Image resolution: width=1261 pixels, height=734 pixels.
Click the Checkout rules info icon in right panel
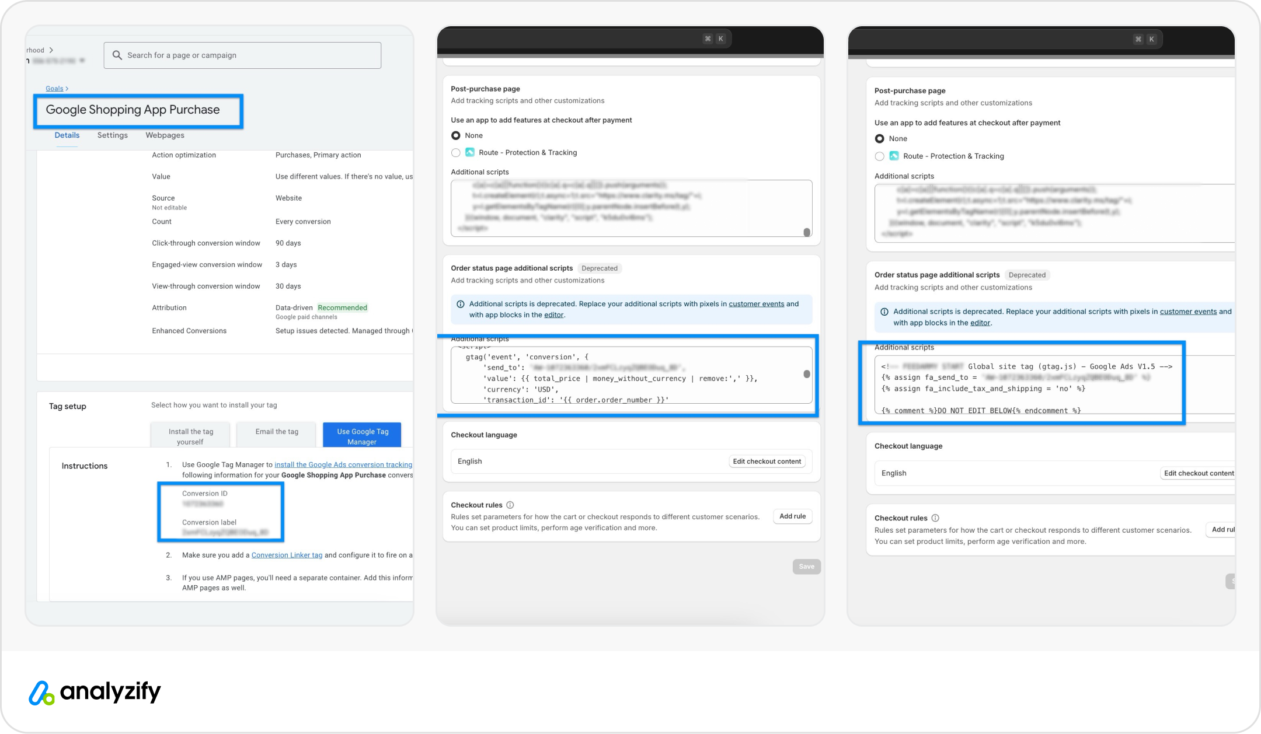pyautogui.click(x=935, y=518)
